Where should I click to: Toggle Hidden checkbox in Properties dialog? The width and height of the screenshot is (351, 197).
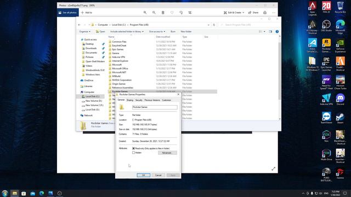[134, 153]
